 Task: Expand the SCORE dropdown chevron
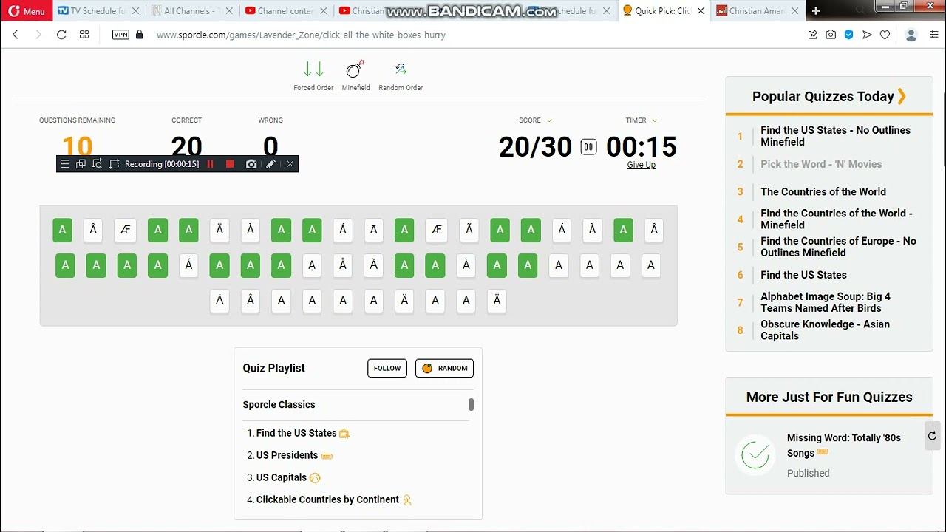(549, 120)
